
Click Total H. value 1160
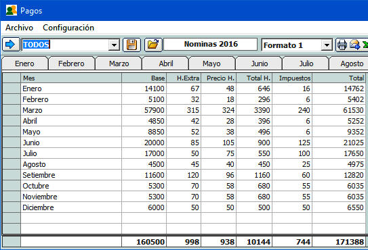pyautogui.click(x=254, y=175)
